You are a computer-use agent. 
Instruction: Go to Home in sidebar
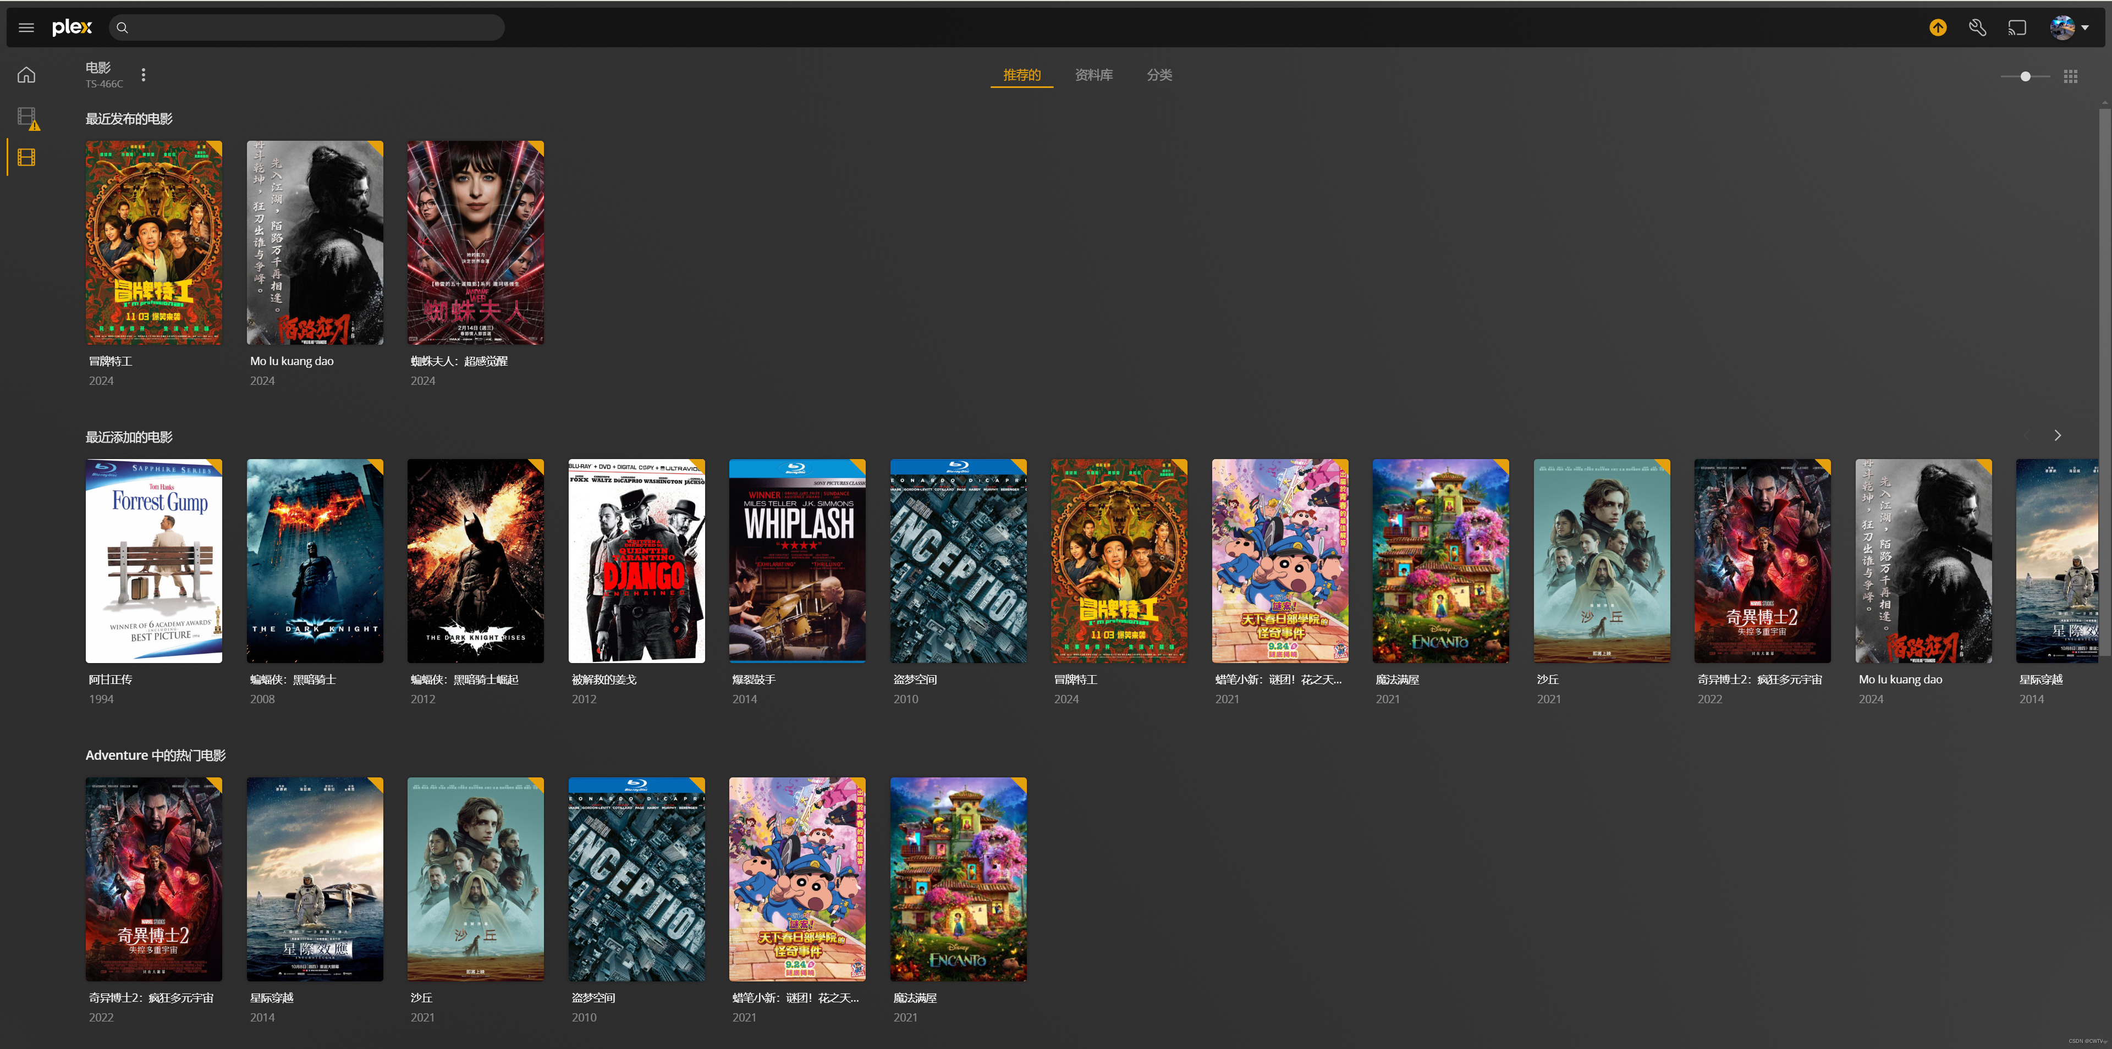pyautogui.click(x=26, y=75)
